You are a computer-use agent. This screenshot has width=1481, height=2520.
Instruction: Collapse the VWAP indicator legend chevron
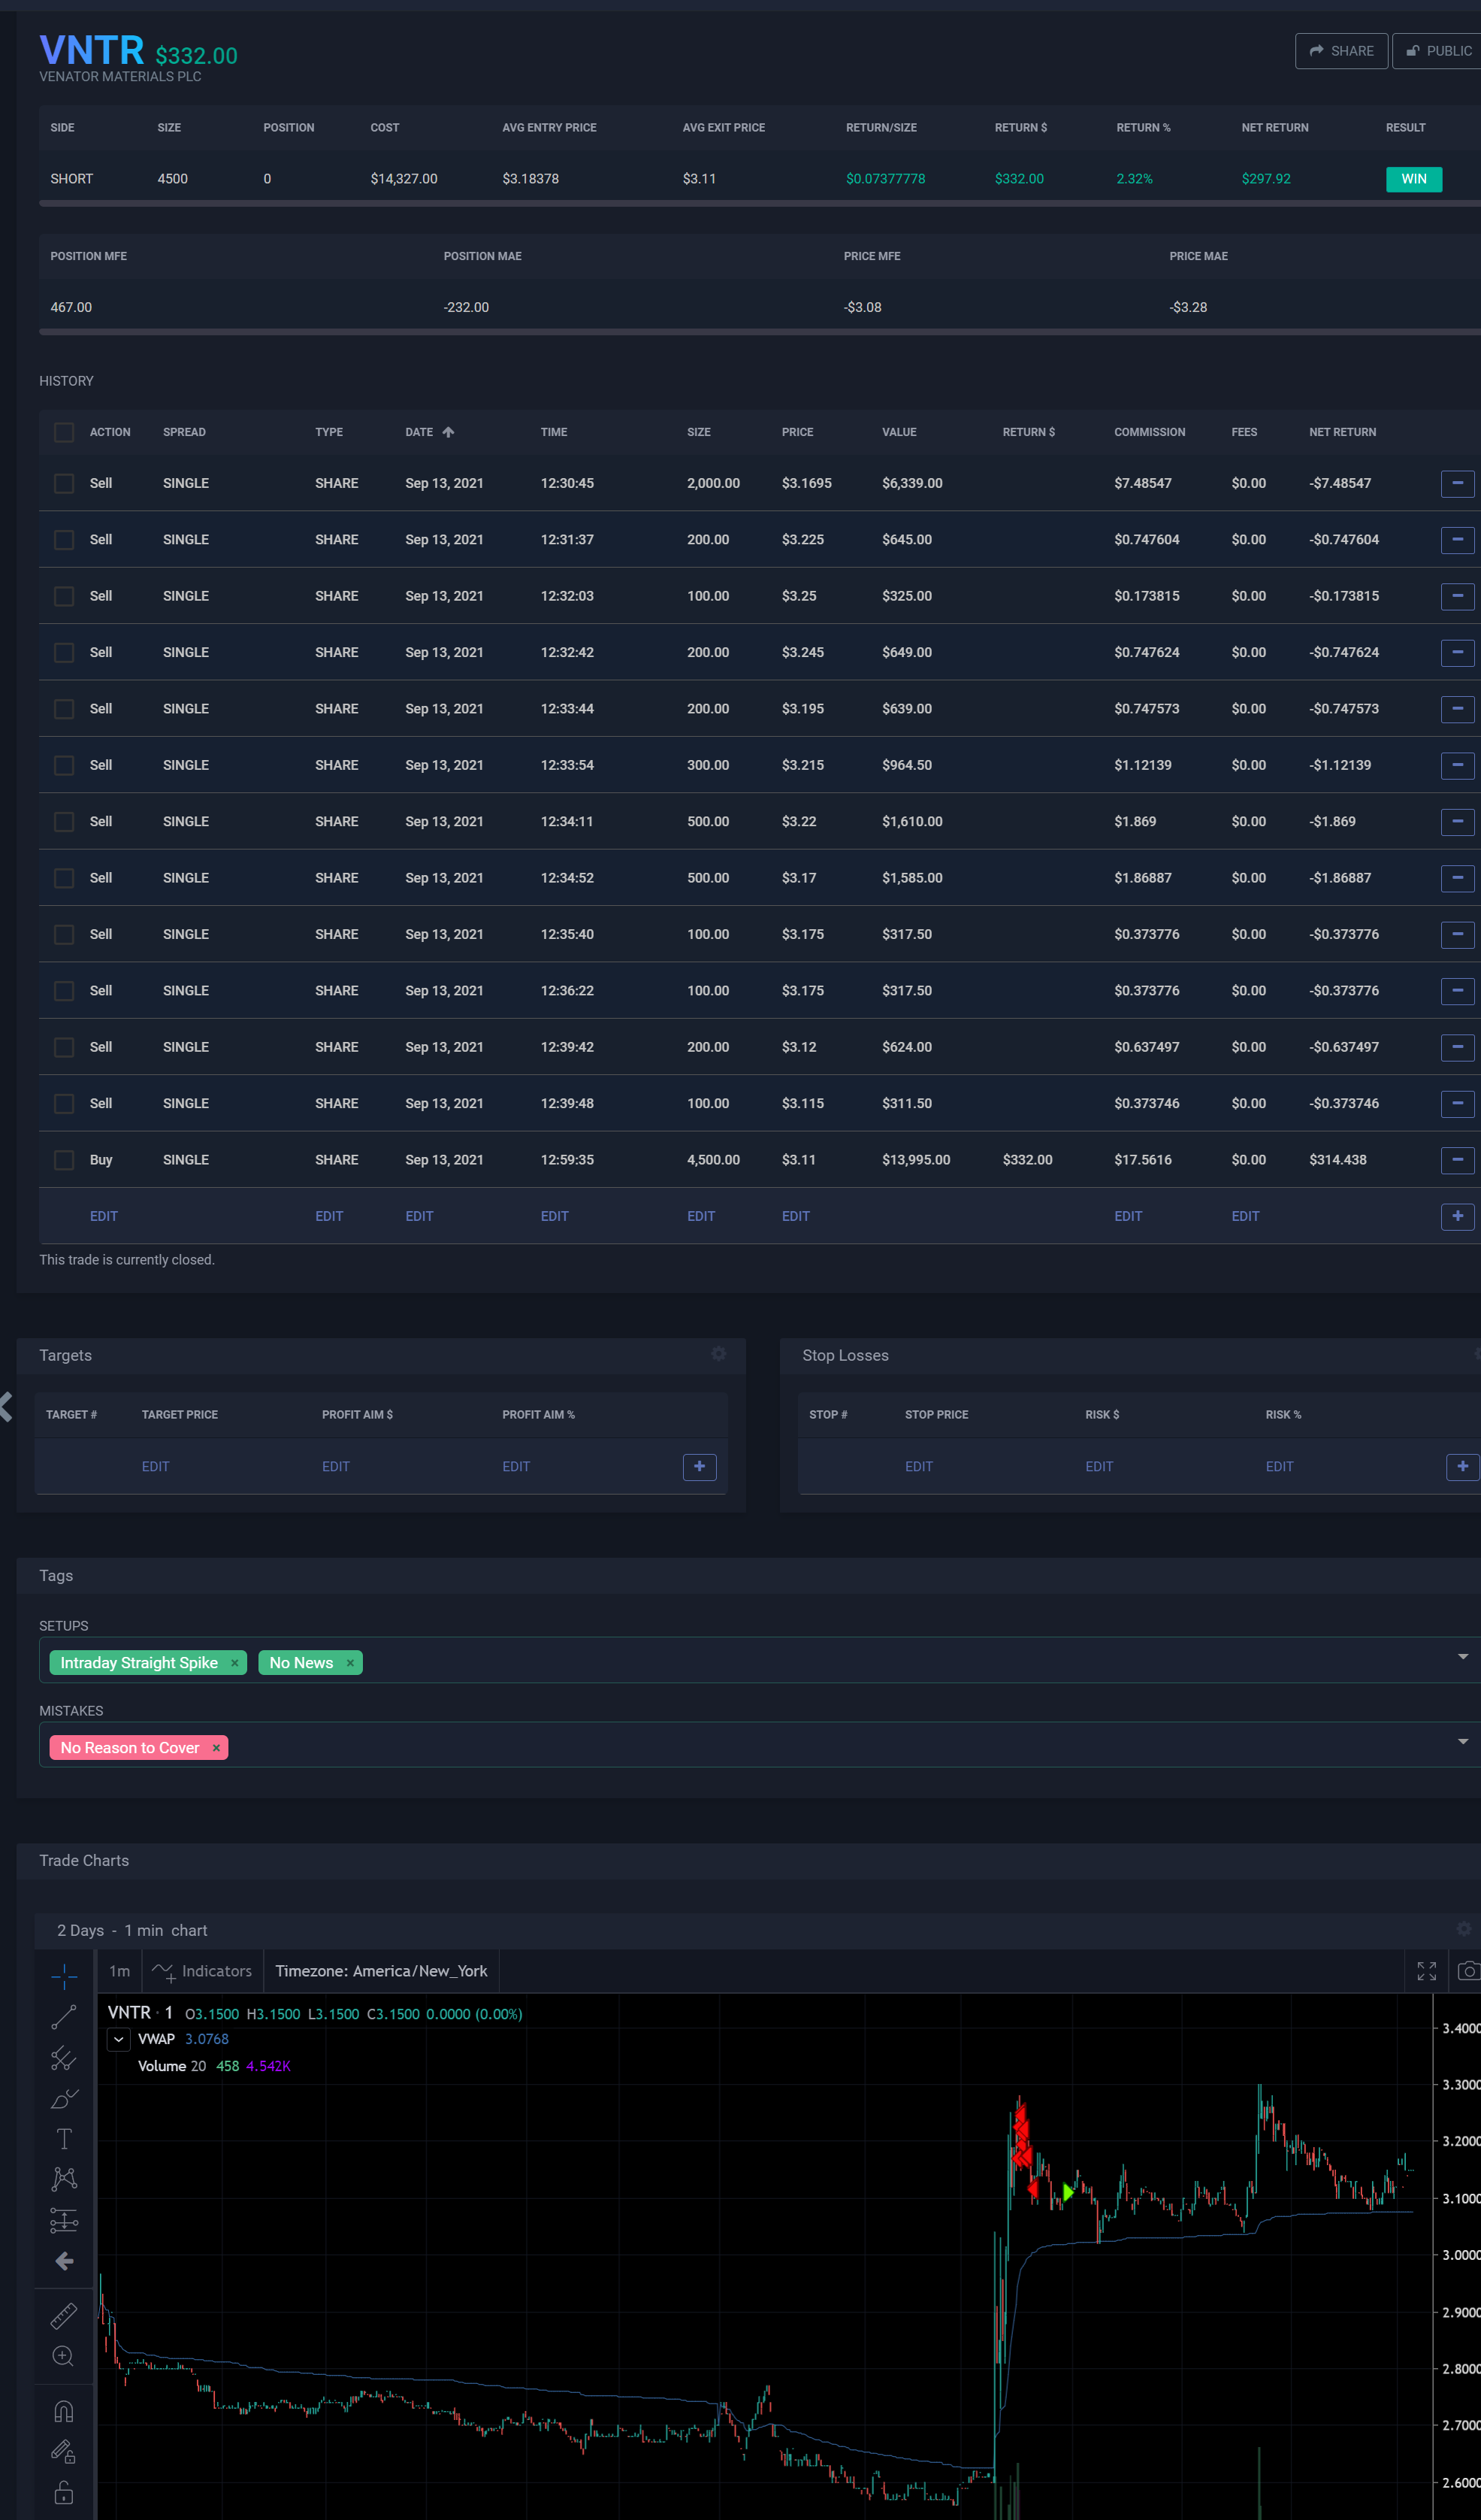click(119, 2039)
